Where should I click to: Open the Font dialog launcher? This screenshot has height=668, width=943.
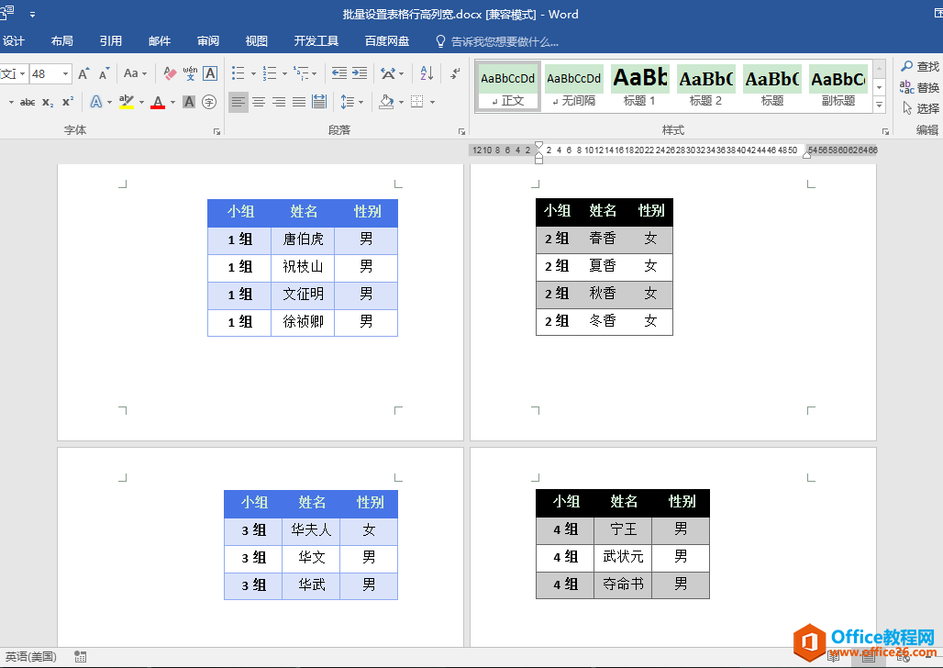pos(217,131)
